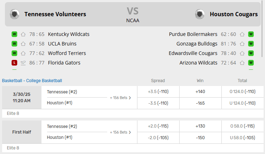Screen dimensions: 265x154
Task: Expand +156 Bets for the First Half
Action: point(120,132)
